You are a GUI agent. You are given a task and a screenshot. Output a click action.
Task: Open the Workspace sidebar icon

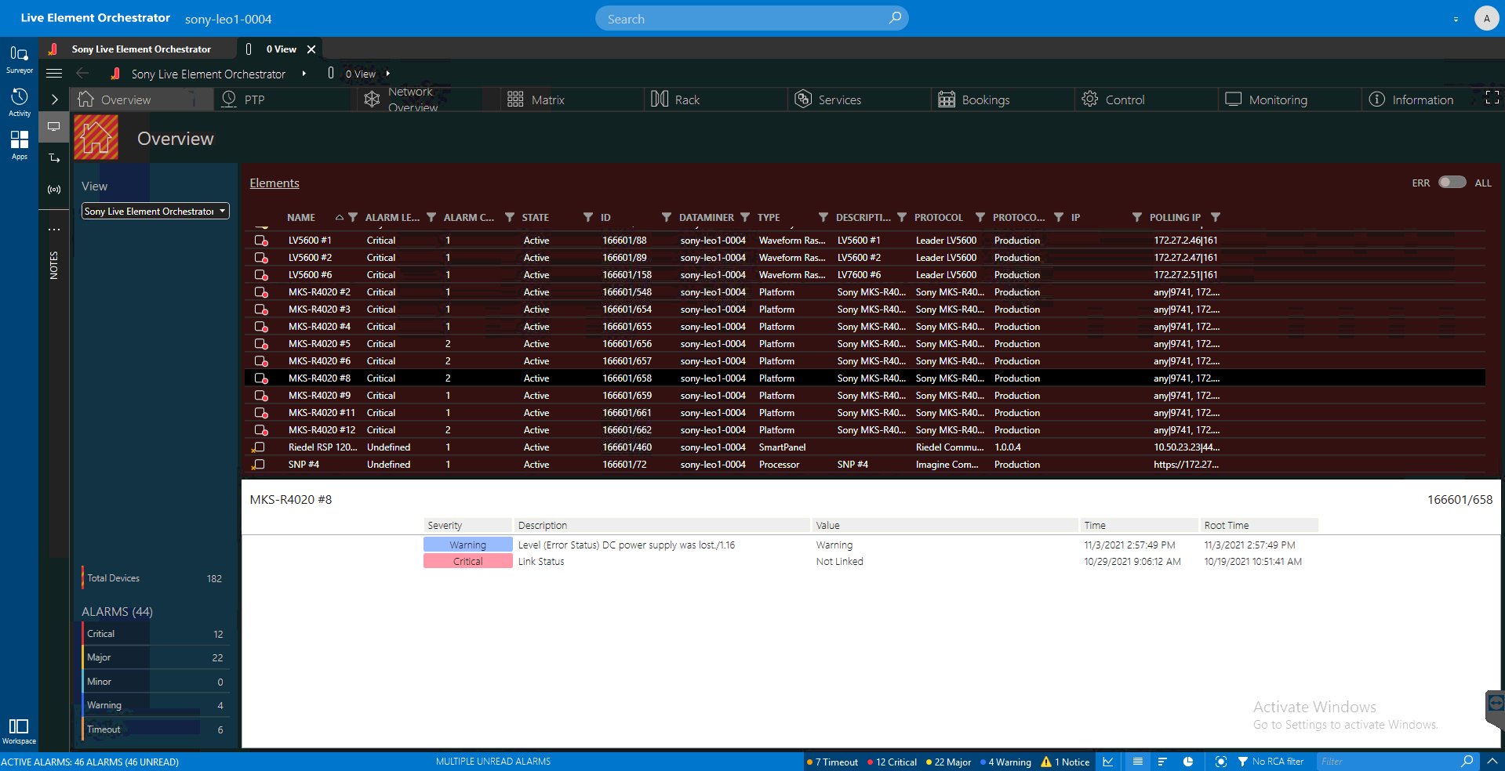[19, 731]
